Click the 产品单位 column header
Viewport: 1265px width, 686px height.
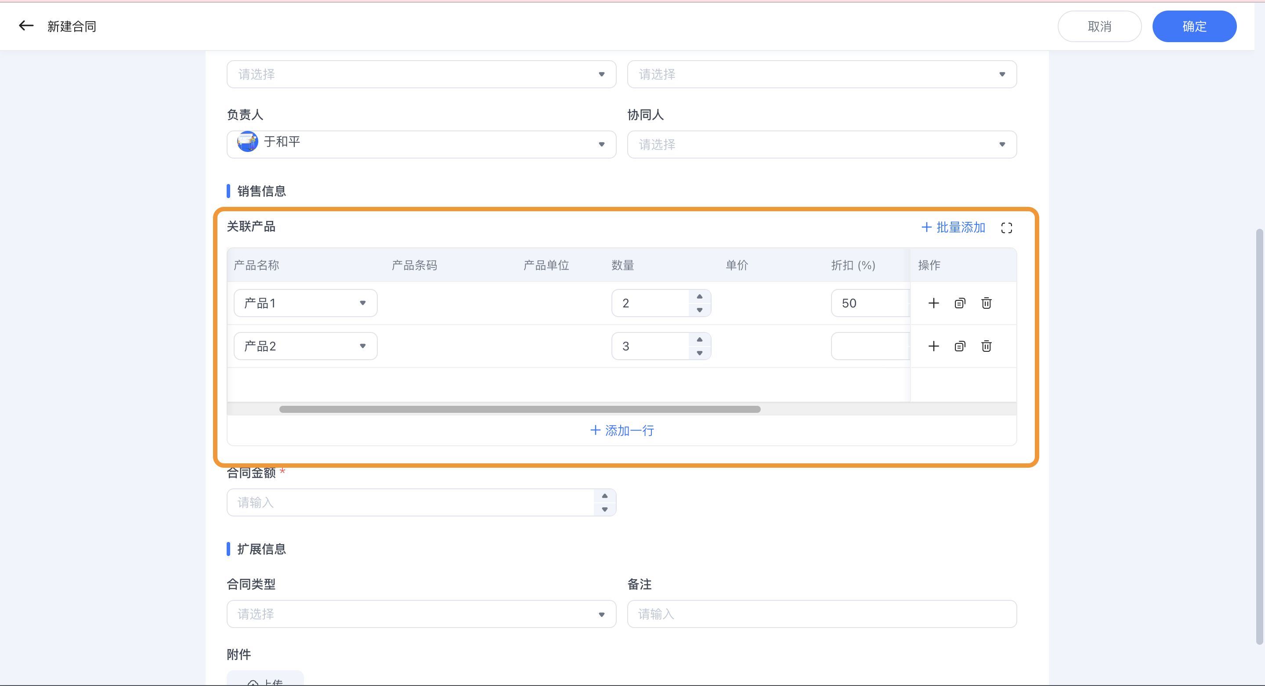pyautogui.click(x=546, y=265)
